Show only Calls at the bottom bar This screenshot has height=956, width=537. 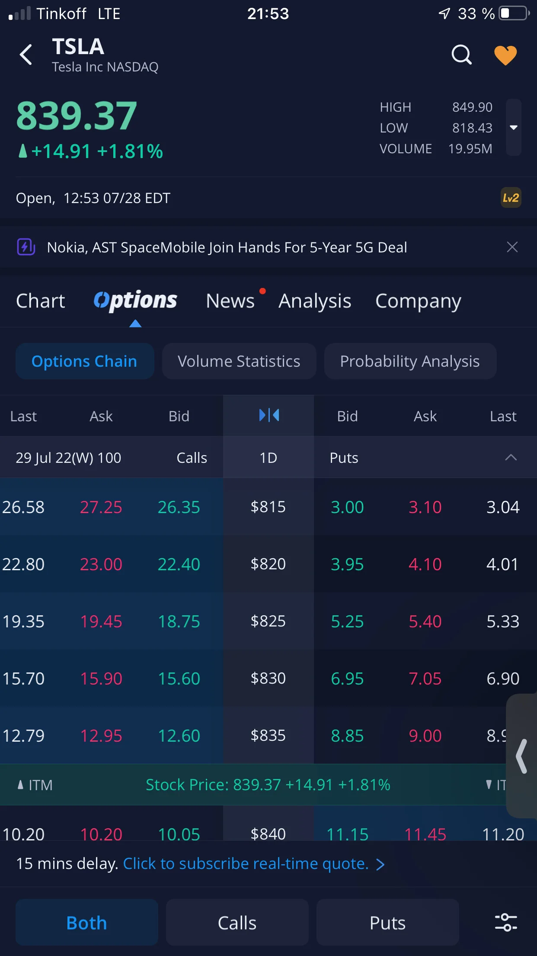tap(237, 922)
